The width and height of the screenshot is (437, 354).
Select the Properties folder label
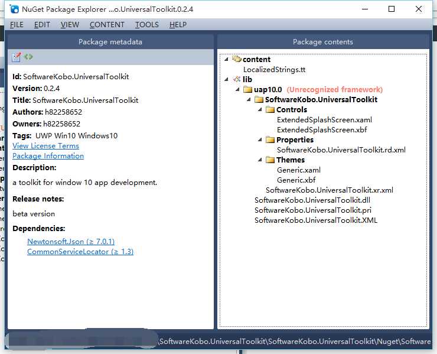(295, 139)
